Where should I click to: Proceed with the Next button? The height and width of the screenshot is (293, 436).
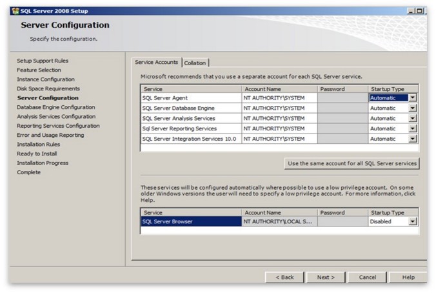click(x=326, y=277)
